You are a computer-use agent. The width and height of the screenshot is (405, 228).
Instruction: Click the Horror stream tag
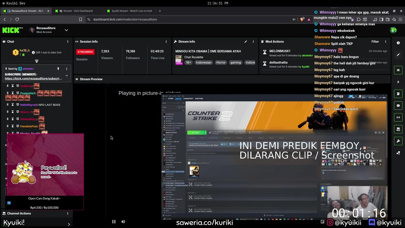pyautogui.click(x=221, y=62)
